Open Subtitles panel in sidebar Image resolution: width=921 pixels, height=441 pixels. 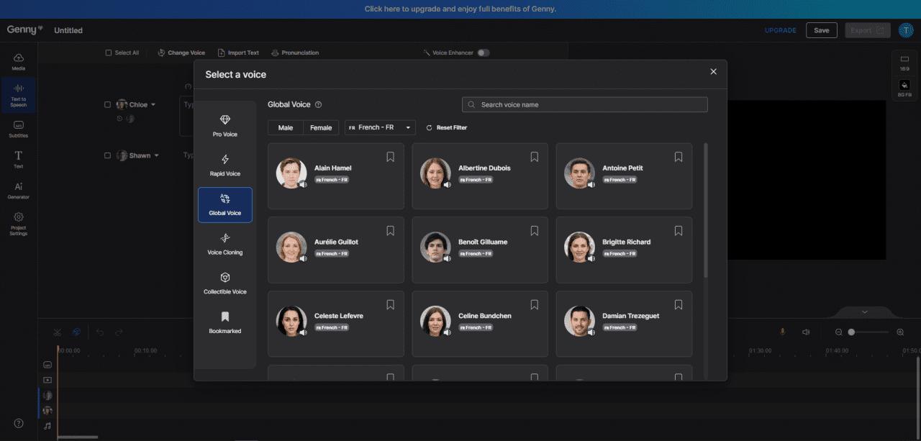(19, 129)
